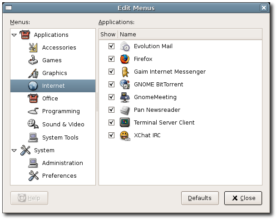This screenshot has width=277, height=220.
Task: Select the Firefox row text
Action: point(143,59)
